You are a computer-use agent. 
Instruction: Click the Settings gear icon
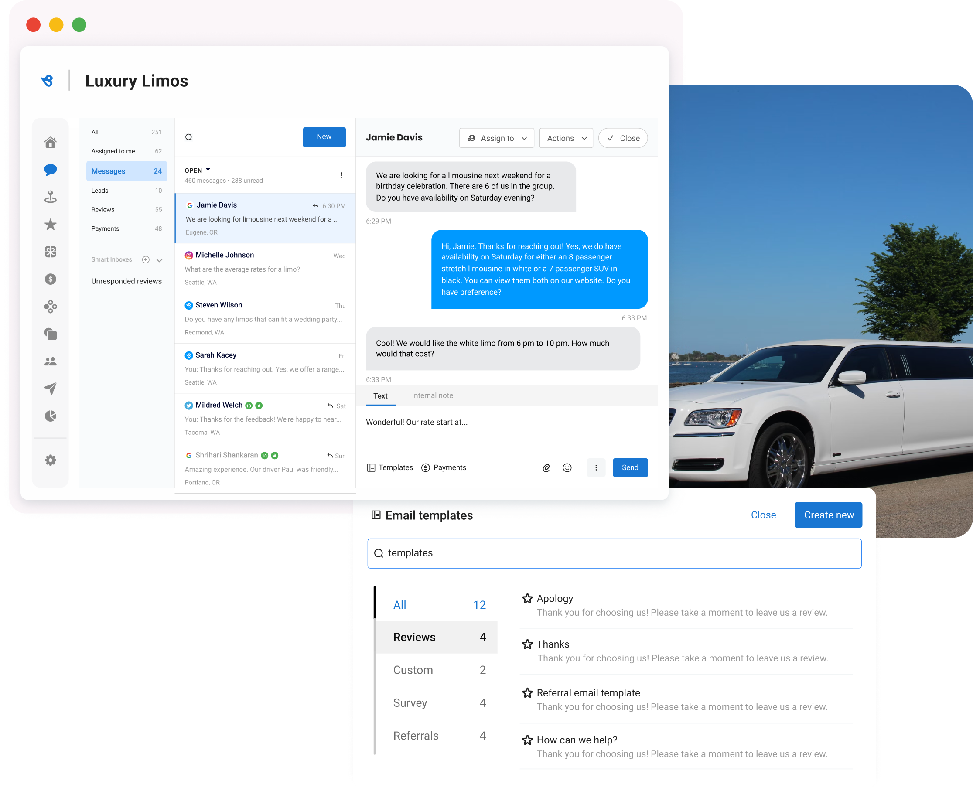51,460
